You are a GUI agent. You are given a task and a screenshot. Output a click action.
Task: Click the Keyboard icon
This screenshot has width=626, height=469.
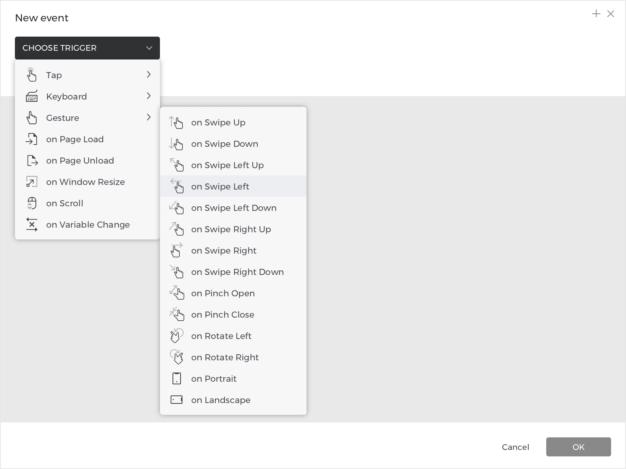pos(32,96)
